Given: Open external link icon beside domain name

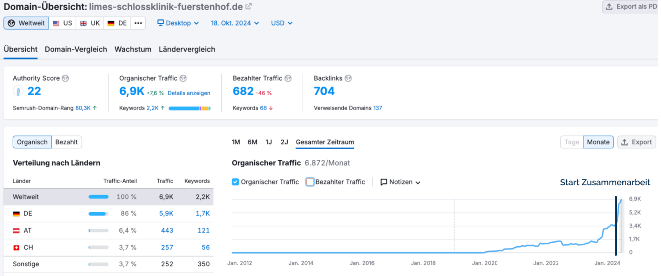Looking at the screenshot, I should tap(249, 7).
